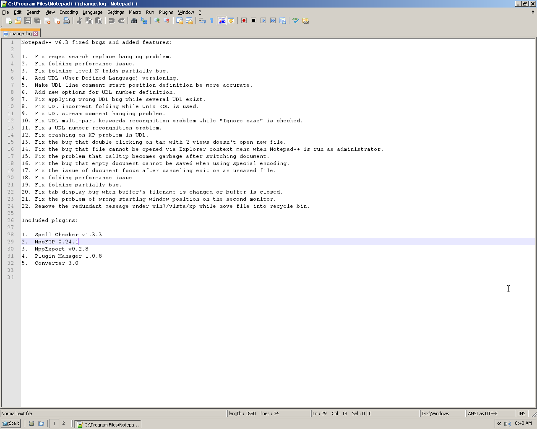Stop macro recording square button

tap(253, 21)
